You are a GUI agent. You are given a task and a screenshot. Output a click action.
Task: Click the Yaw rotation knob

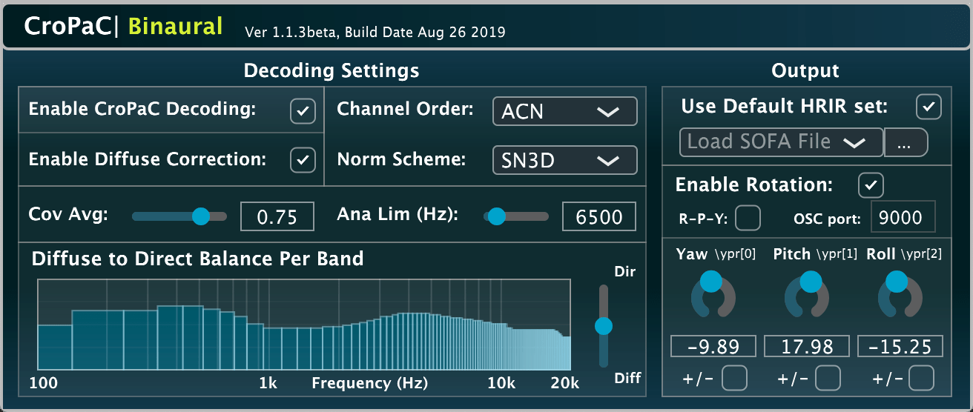[713, 294]
